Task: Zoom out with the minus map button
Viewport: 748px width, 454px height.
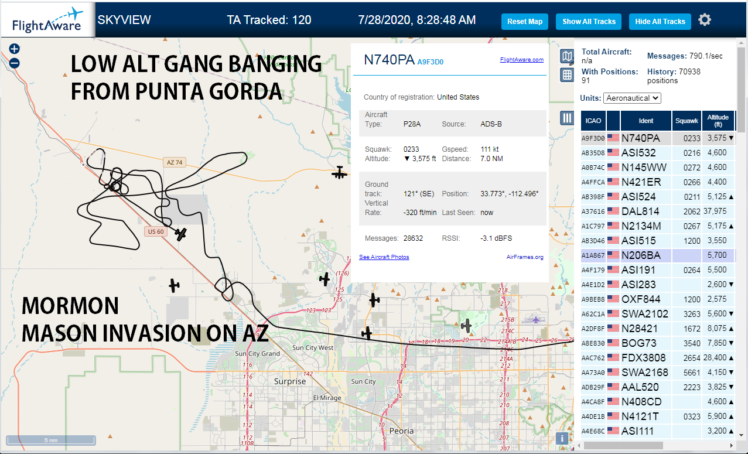Action: point(15,63)
